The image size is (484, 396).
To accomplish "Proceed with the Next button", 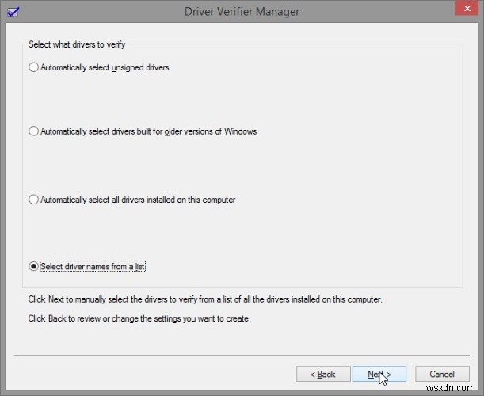I will 379,374.
